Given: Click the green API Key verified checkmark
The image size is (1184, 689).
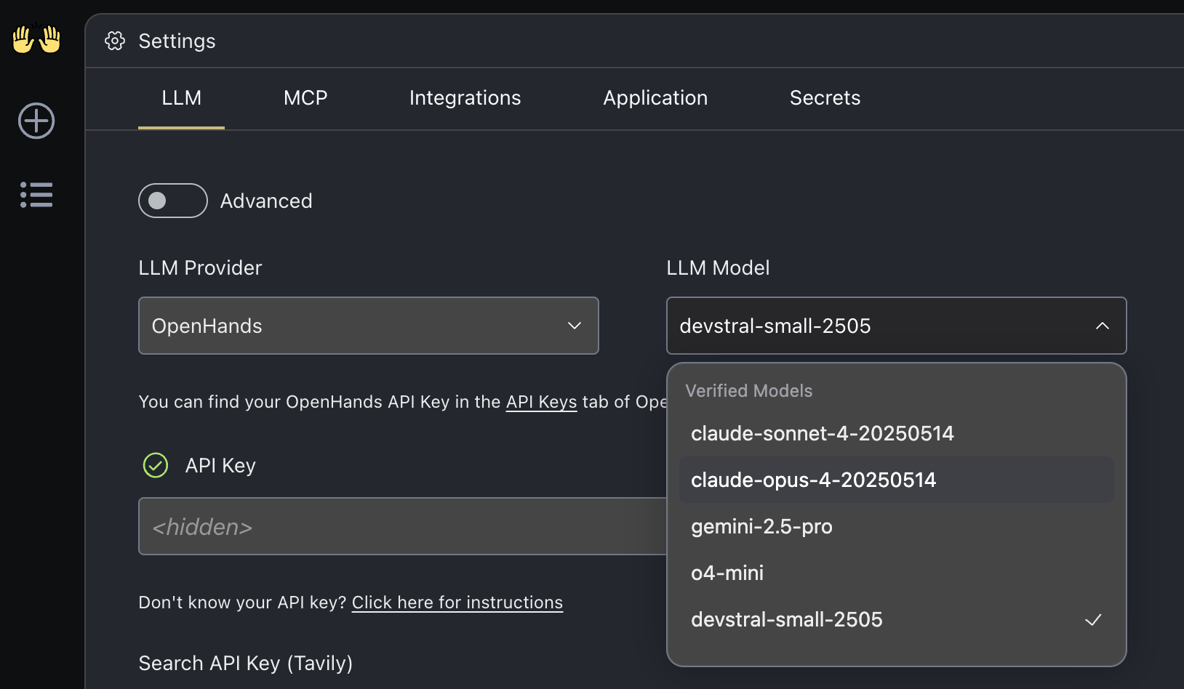Looking at the screenshot, I should coord(155,465).
